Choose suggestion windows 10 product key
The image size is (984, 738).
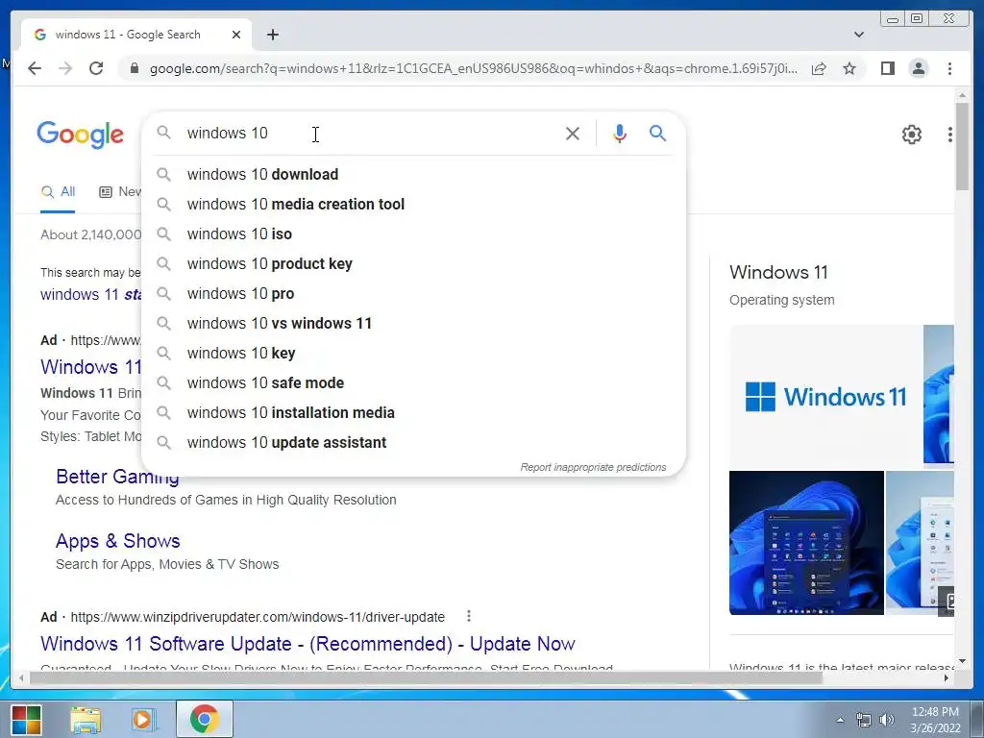pyautogui.click(x=414, y=263)
